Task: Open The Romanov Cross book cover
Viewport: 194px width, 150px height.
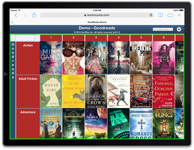Action: (x=141, y=123)
